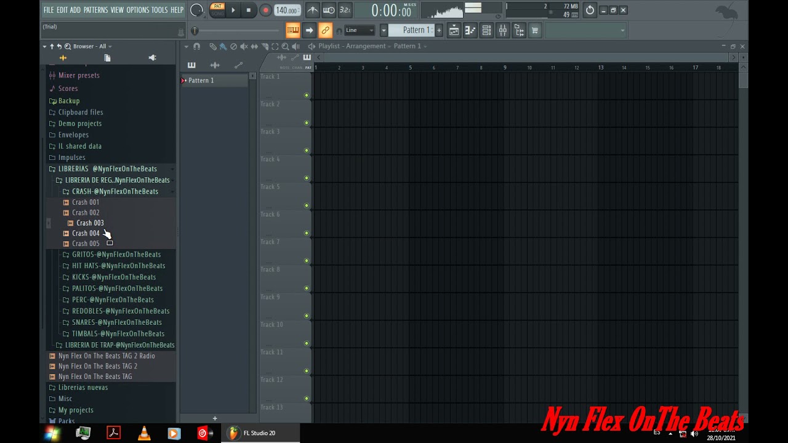
Task: Open the Mixer view button
Action: click(x=502, y=30)
